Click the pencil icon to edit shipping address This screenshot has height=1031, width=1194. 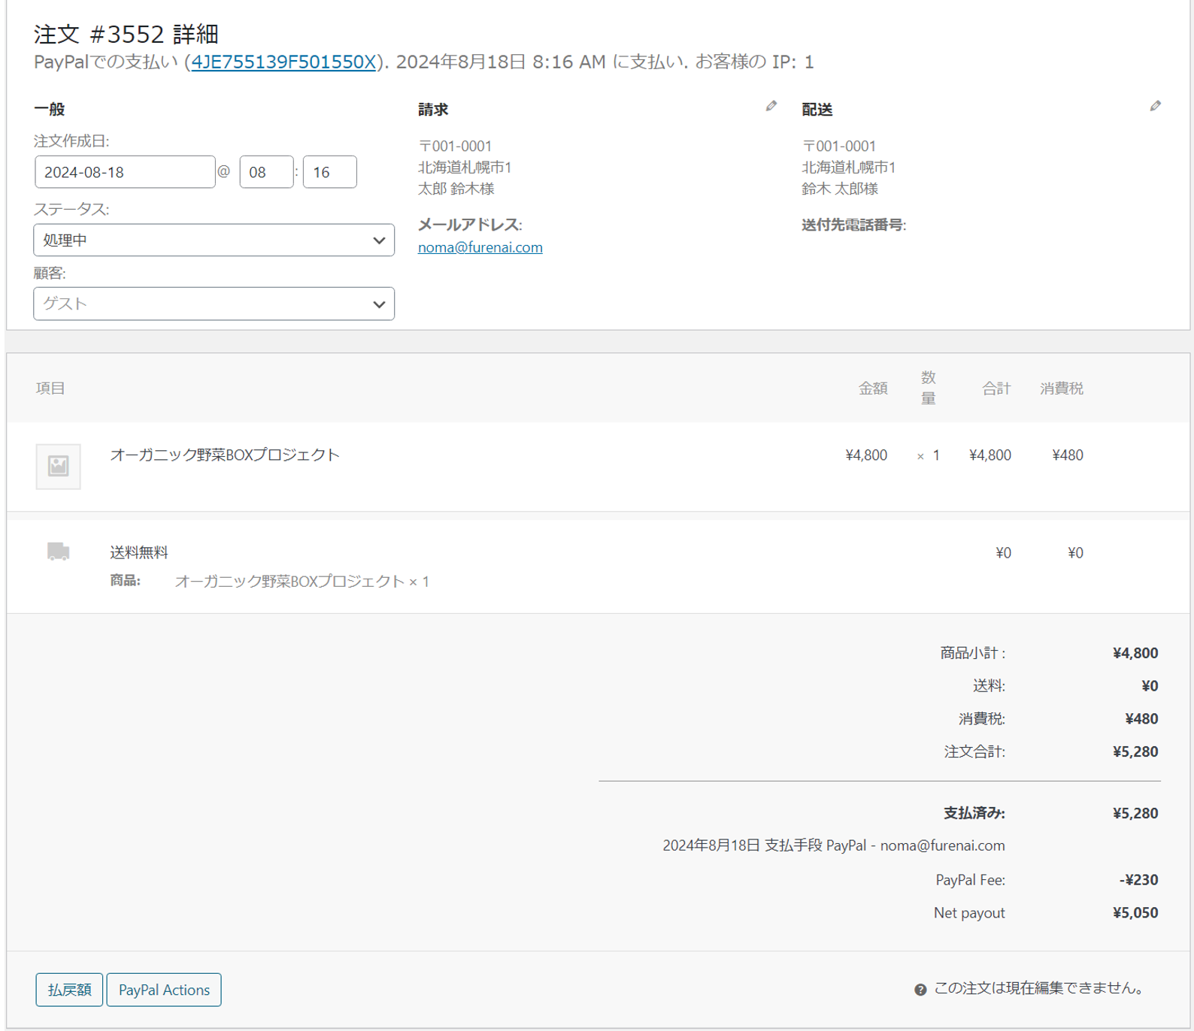click(1155, 107)
